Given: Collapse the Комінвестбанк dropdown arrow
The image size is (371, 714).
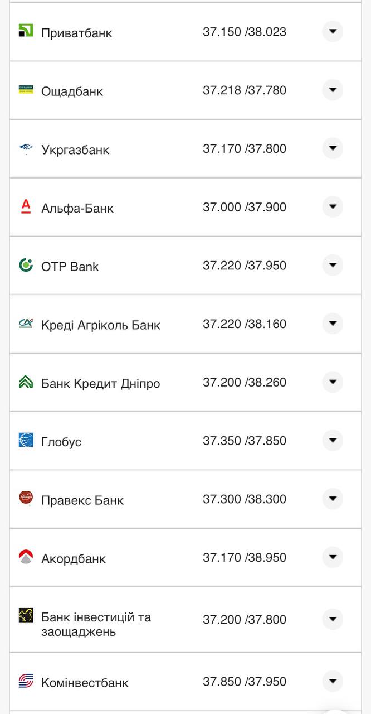Looking at the screenshot, I should click(333, 681).
